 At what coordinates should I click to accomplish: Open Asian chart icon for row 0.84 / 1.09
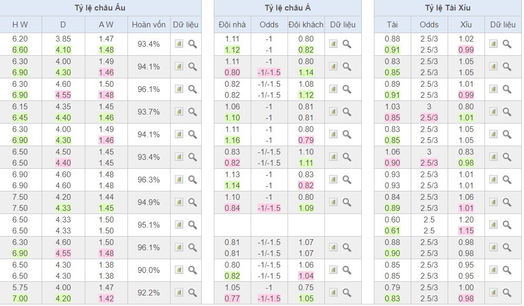(x=333, y=202)
